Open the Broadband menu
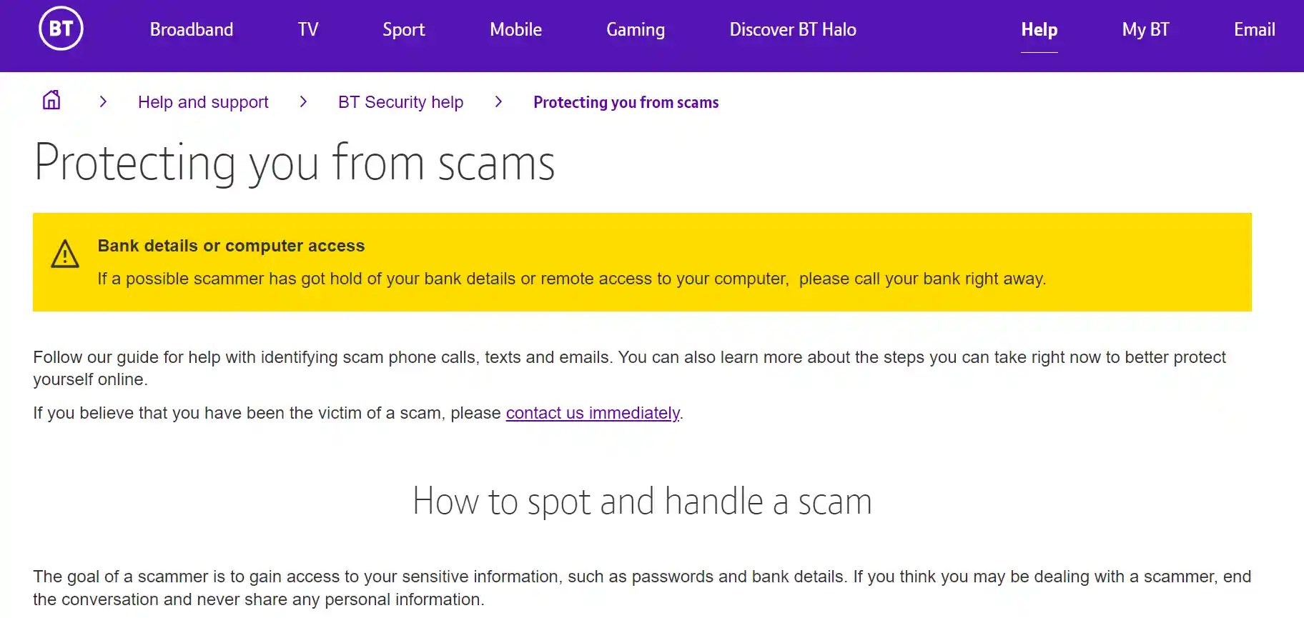Image resolution: width=1304 pixels, height=618 pixels. tap(191, 30)
